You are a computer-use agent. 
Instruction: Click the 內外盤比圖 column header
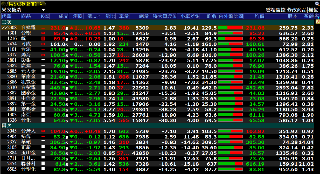click(231, 16)
